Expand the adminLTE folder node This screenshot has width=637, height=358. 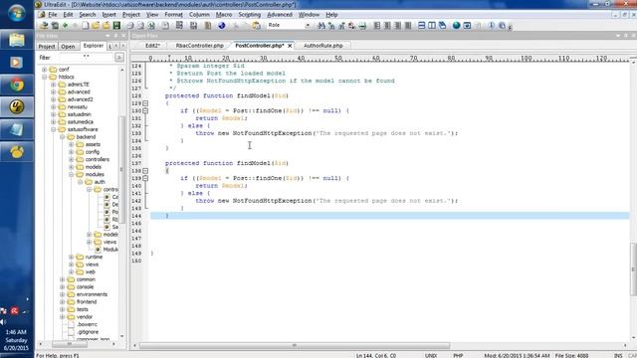pos(53,85)
